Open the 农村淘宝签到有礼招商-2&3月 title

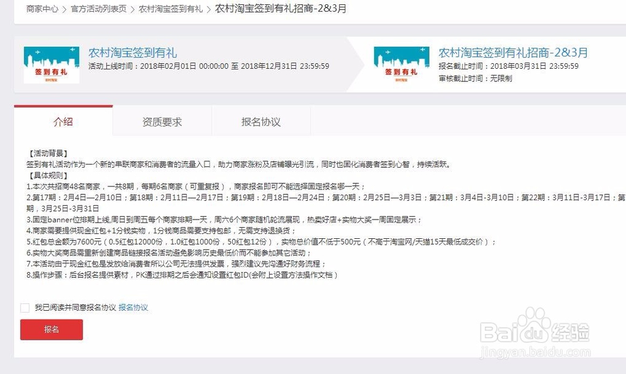tap(513, 53)
